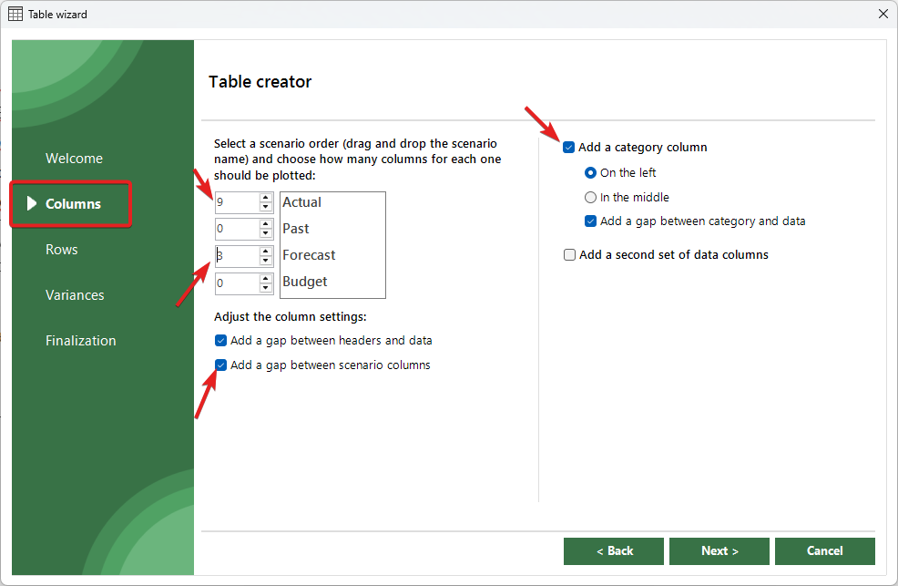Increase the Past column count with up arrow

[x=266, y=224]
